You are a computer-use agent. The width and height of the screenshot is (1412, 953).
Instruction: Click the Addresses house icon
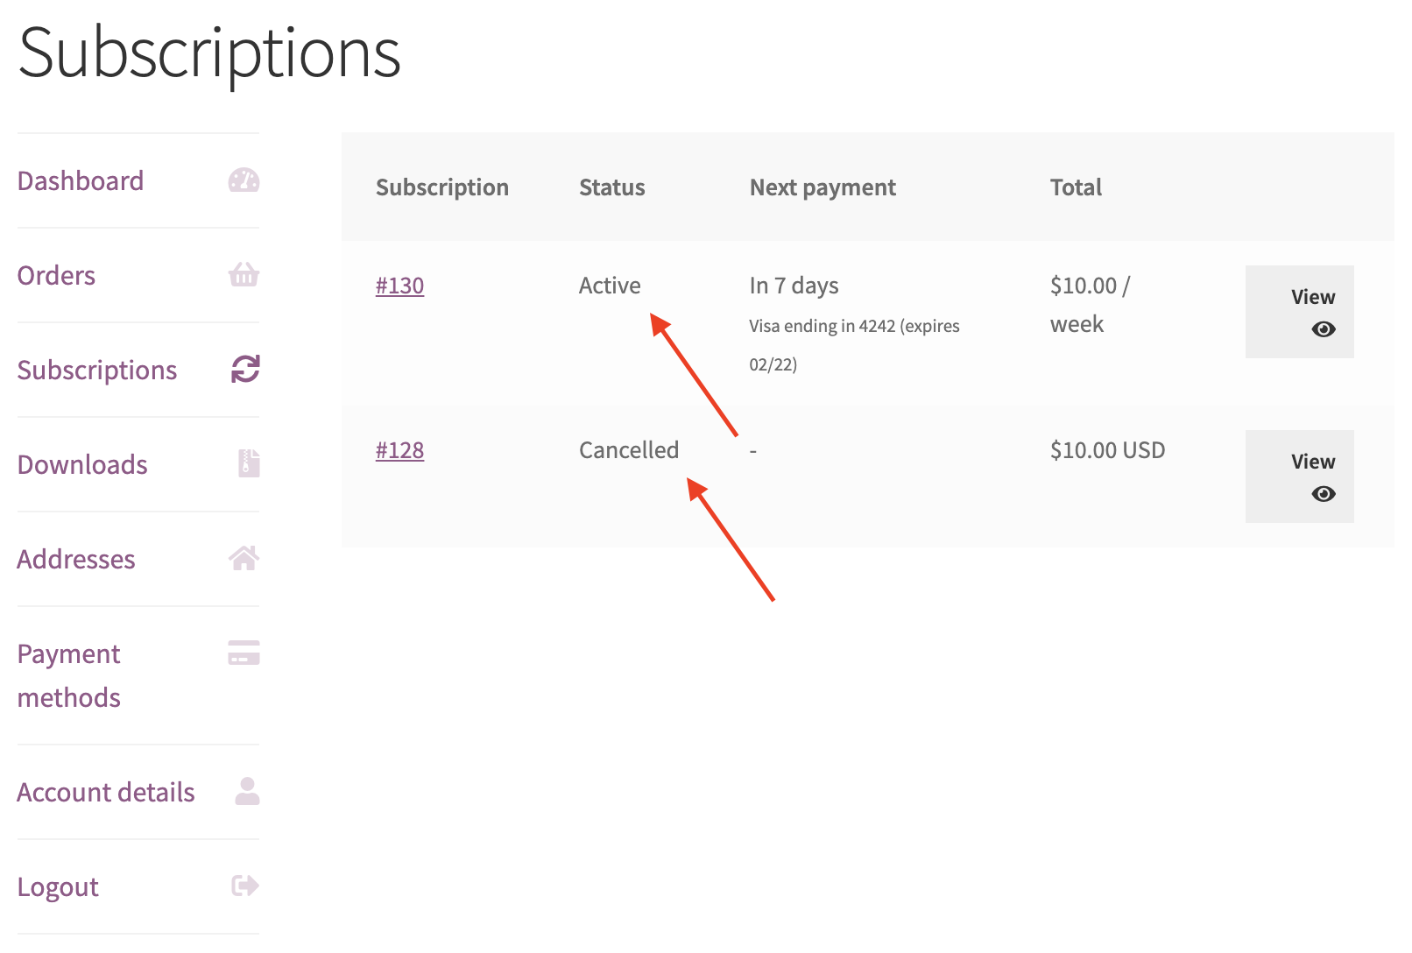click(x=244, y=558)
